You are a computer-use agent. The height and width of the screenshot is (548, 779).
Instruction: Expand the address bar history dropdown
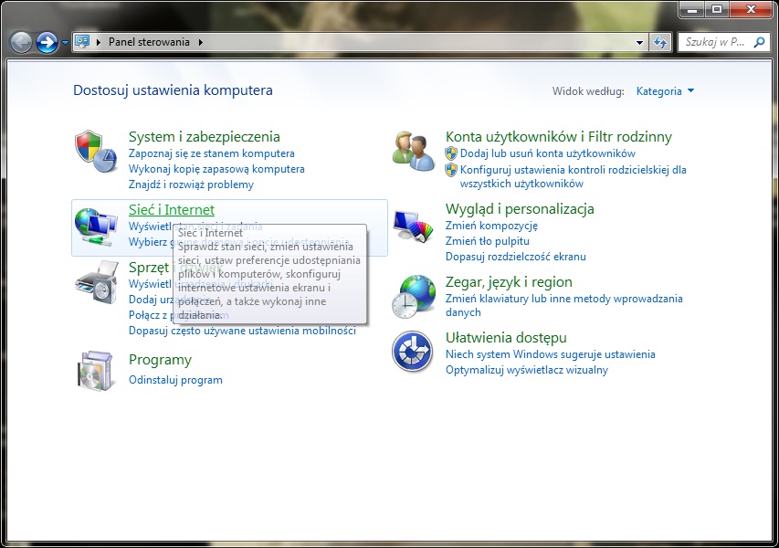point(639,42)
